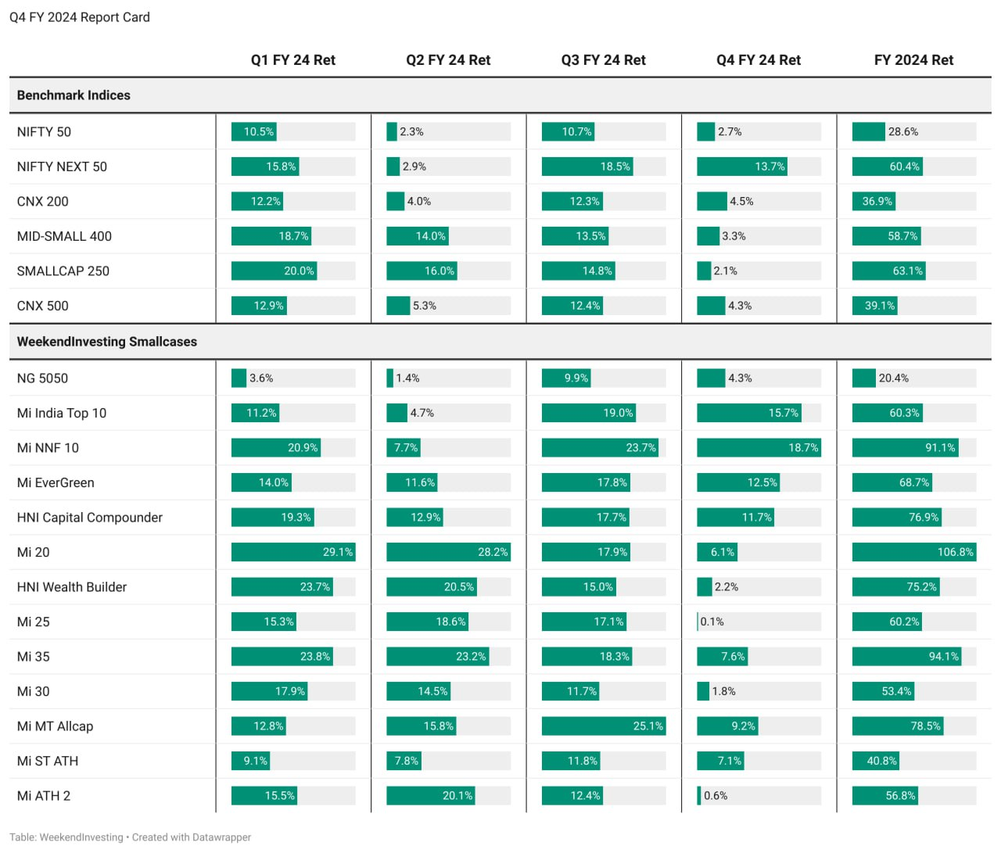Click the 25.1% bar in Mi MT Allcap row

point(603,726)
